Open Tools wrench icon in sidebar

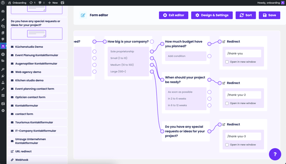(x=3, y=89)
